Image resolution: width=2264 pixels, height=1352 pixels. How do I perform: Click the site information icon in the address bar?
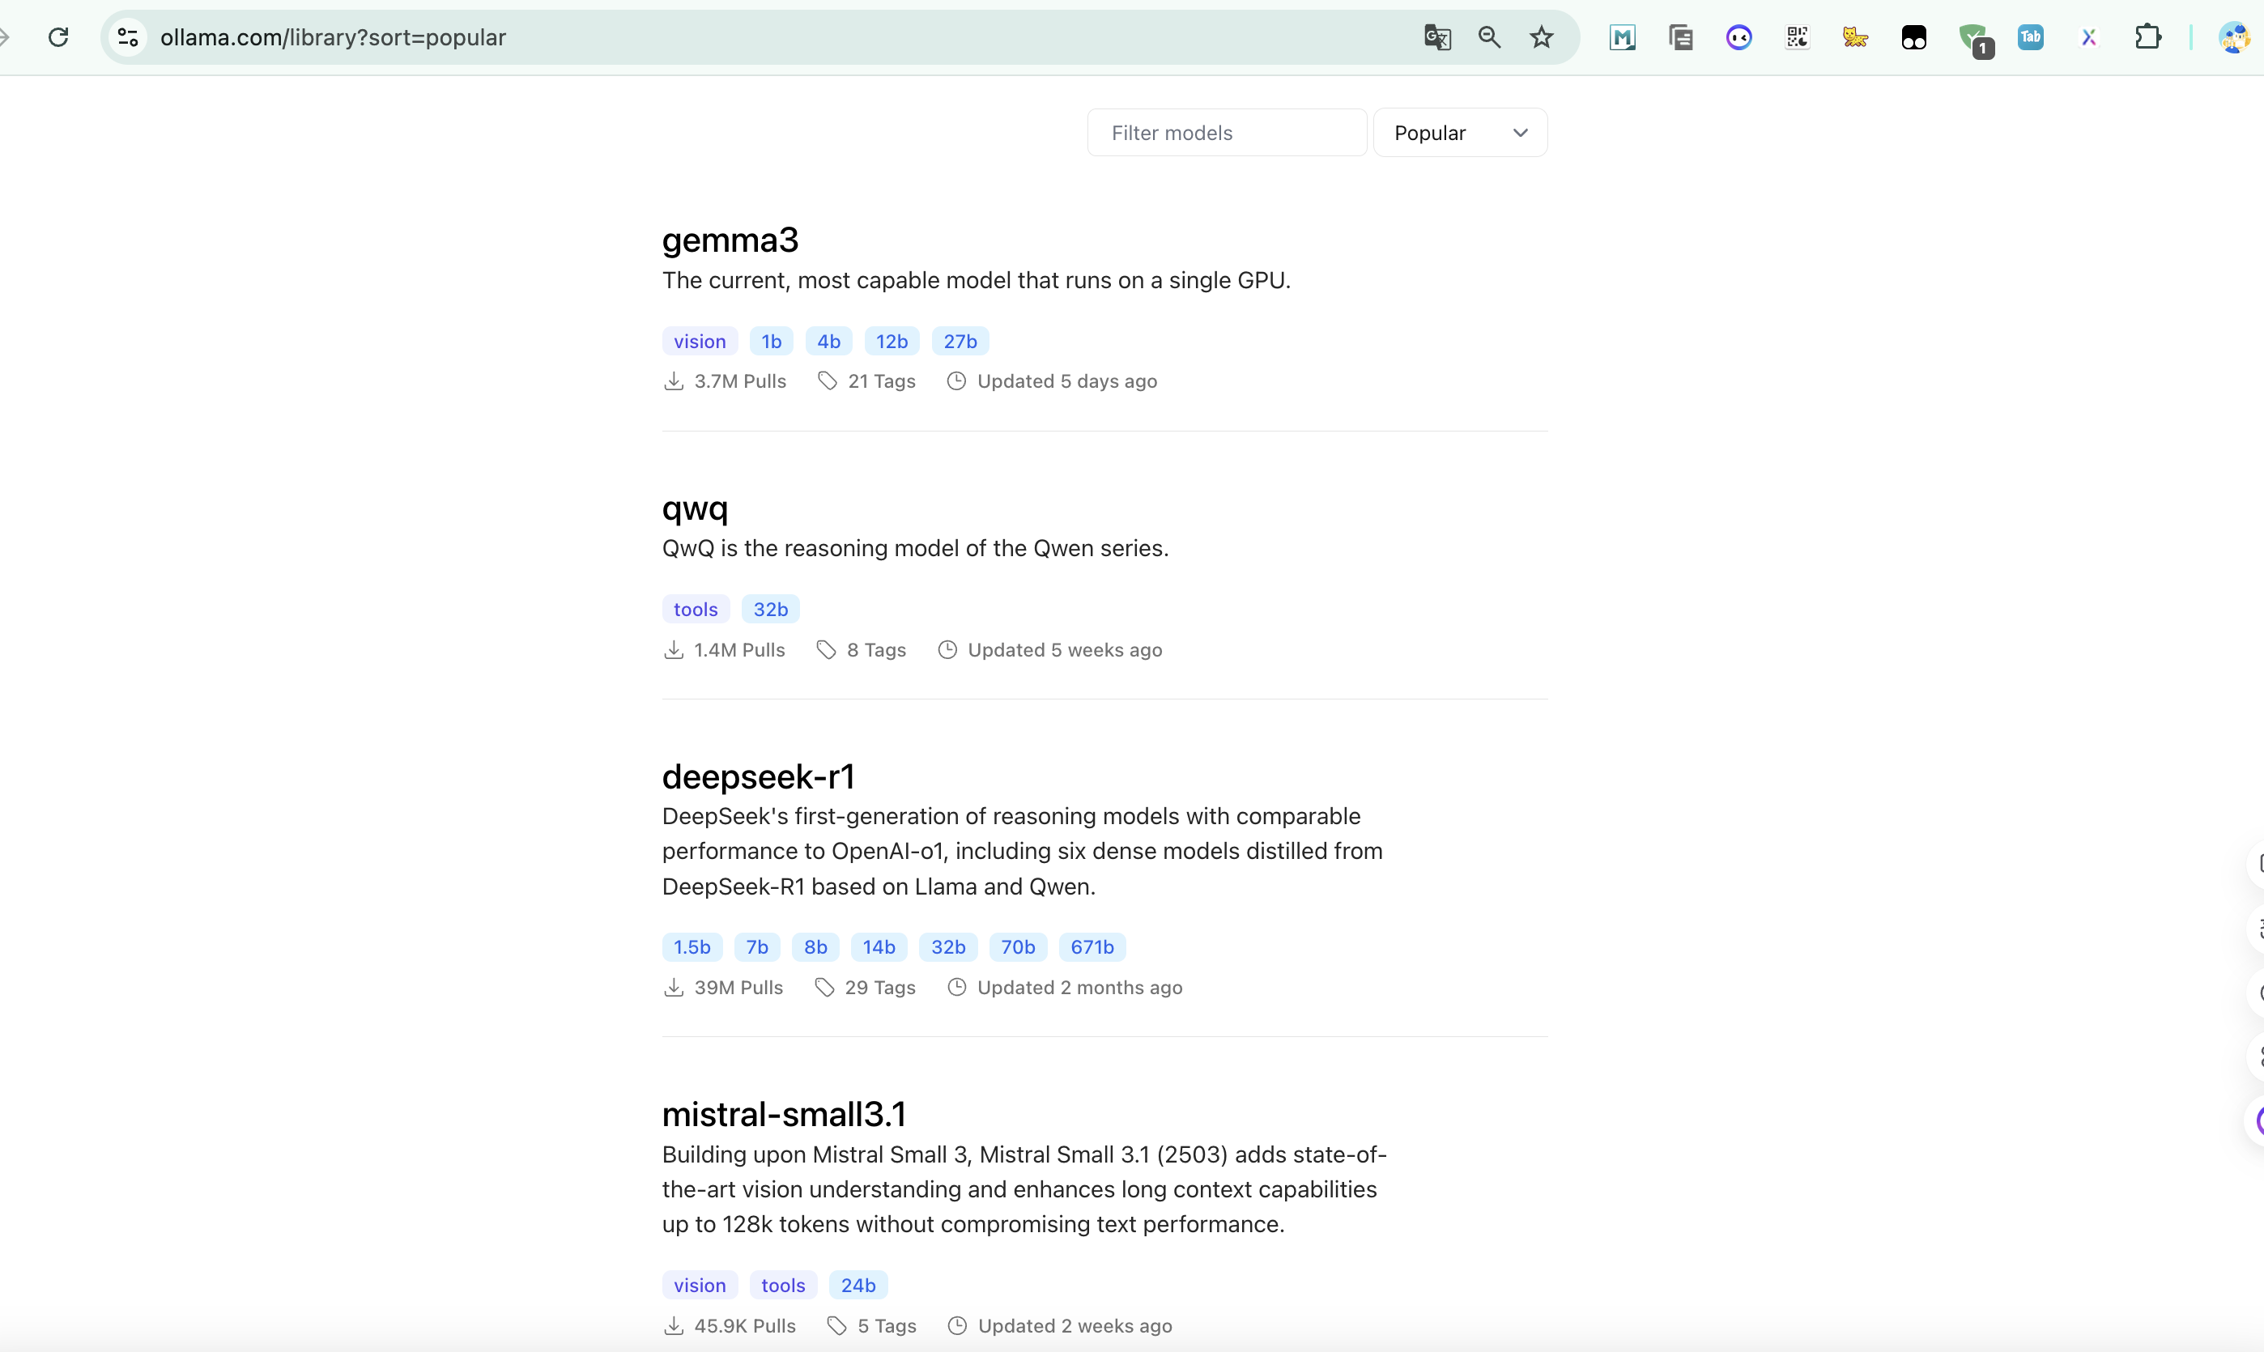coord(128,37)
